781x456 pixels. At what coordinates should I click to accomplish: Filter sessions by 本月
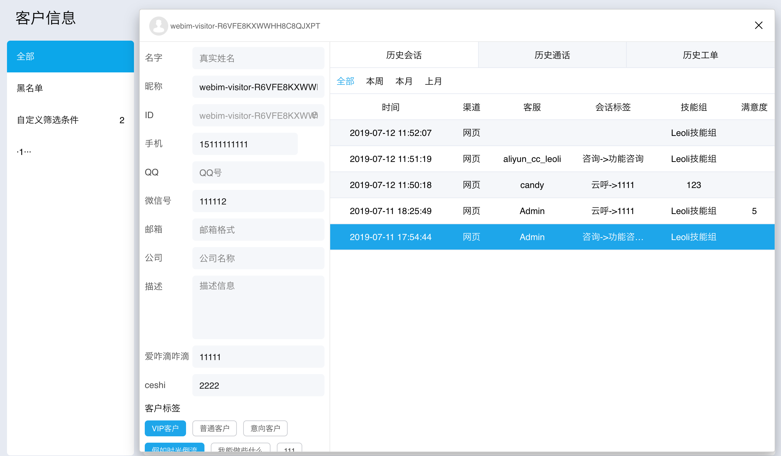[404, 81]
